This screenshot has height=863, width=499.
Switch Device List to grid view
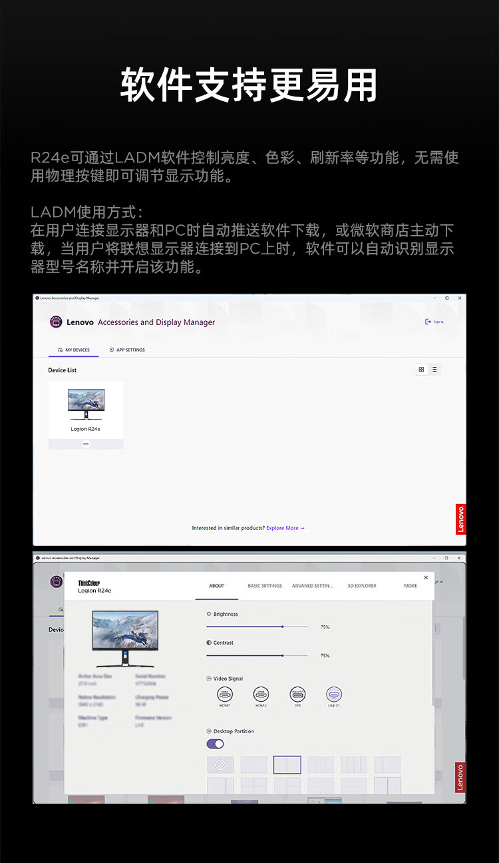(x=421, y=370)
